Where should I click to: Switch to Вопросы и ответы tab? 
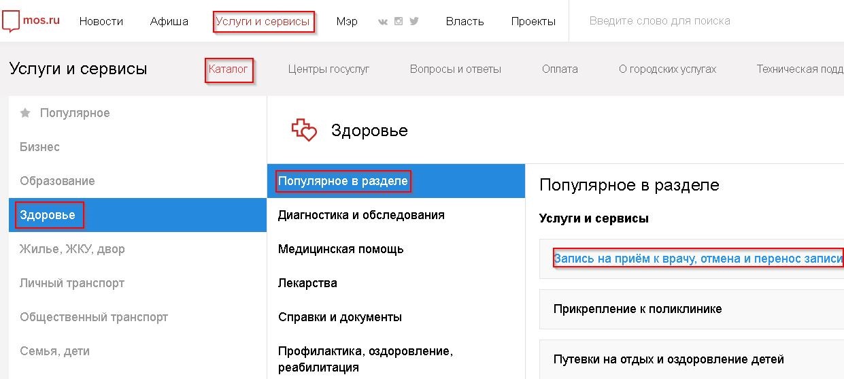click(x=456, y=69)
